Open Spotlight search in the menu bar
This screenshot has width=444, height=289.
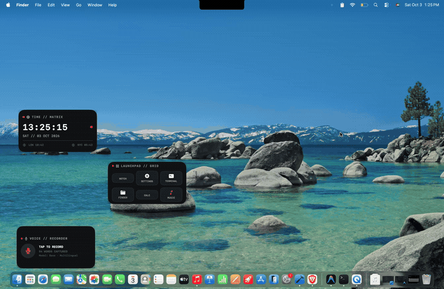376,5
